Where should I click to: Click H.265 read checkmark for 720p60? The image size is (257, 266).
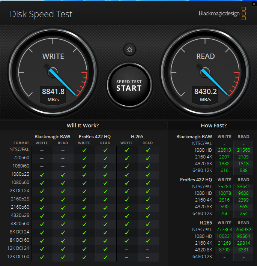click(148, 158)
